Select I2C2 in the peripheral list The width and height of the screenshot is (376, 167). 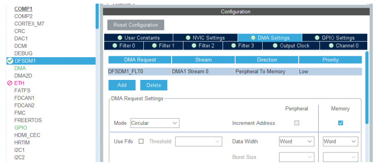point(19,157)
